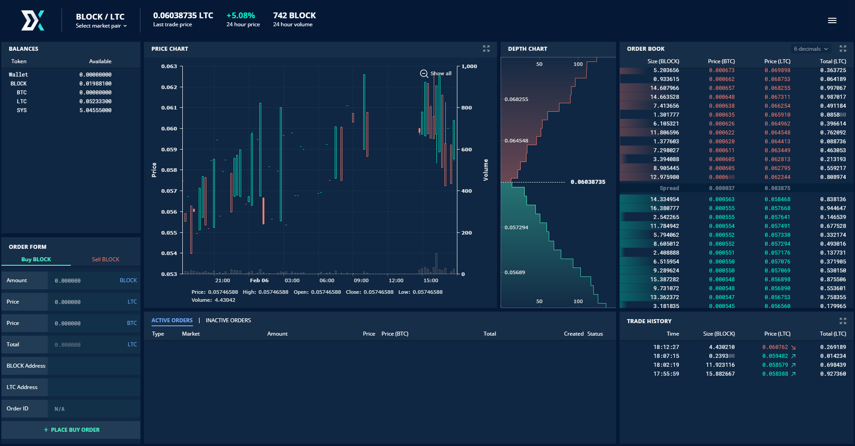Switch to the Sell BLOCK tab
Viewport: 855px width, 446px height.
coord(106,259)
